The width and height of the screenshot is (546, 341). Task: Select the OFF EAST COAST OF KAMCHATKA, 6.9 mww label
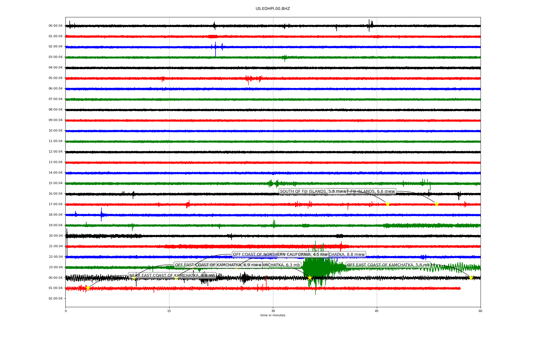pos(218,265)
